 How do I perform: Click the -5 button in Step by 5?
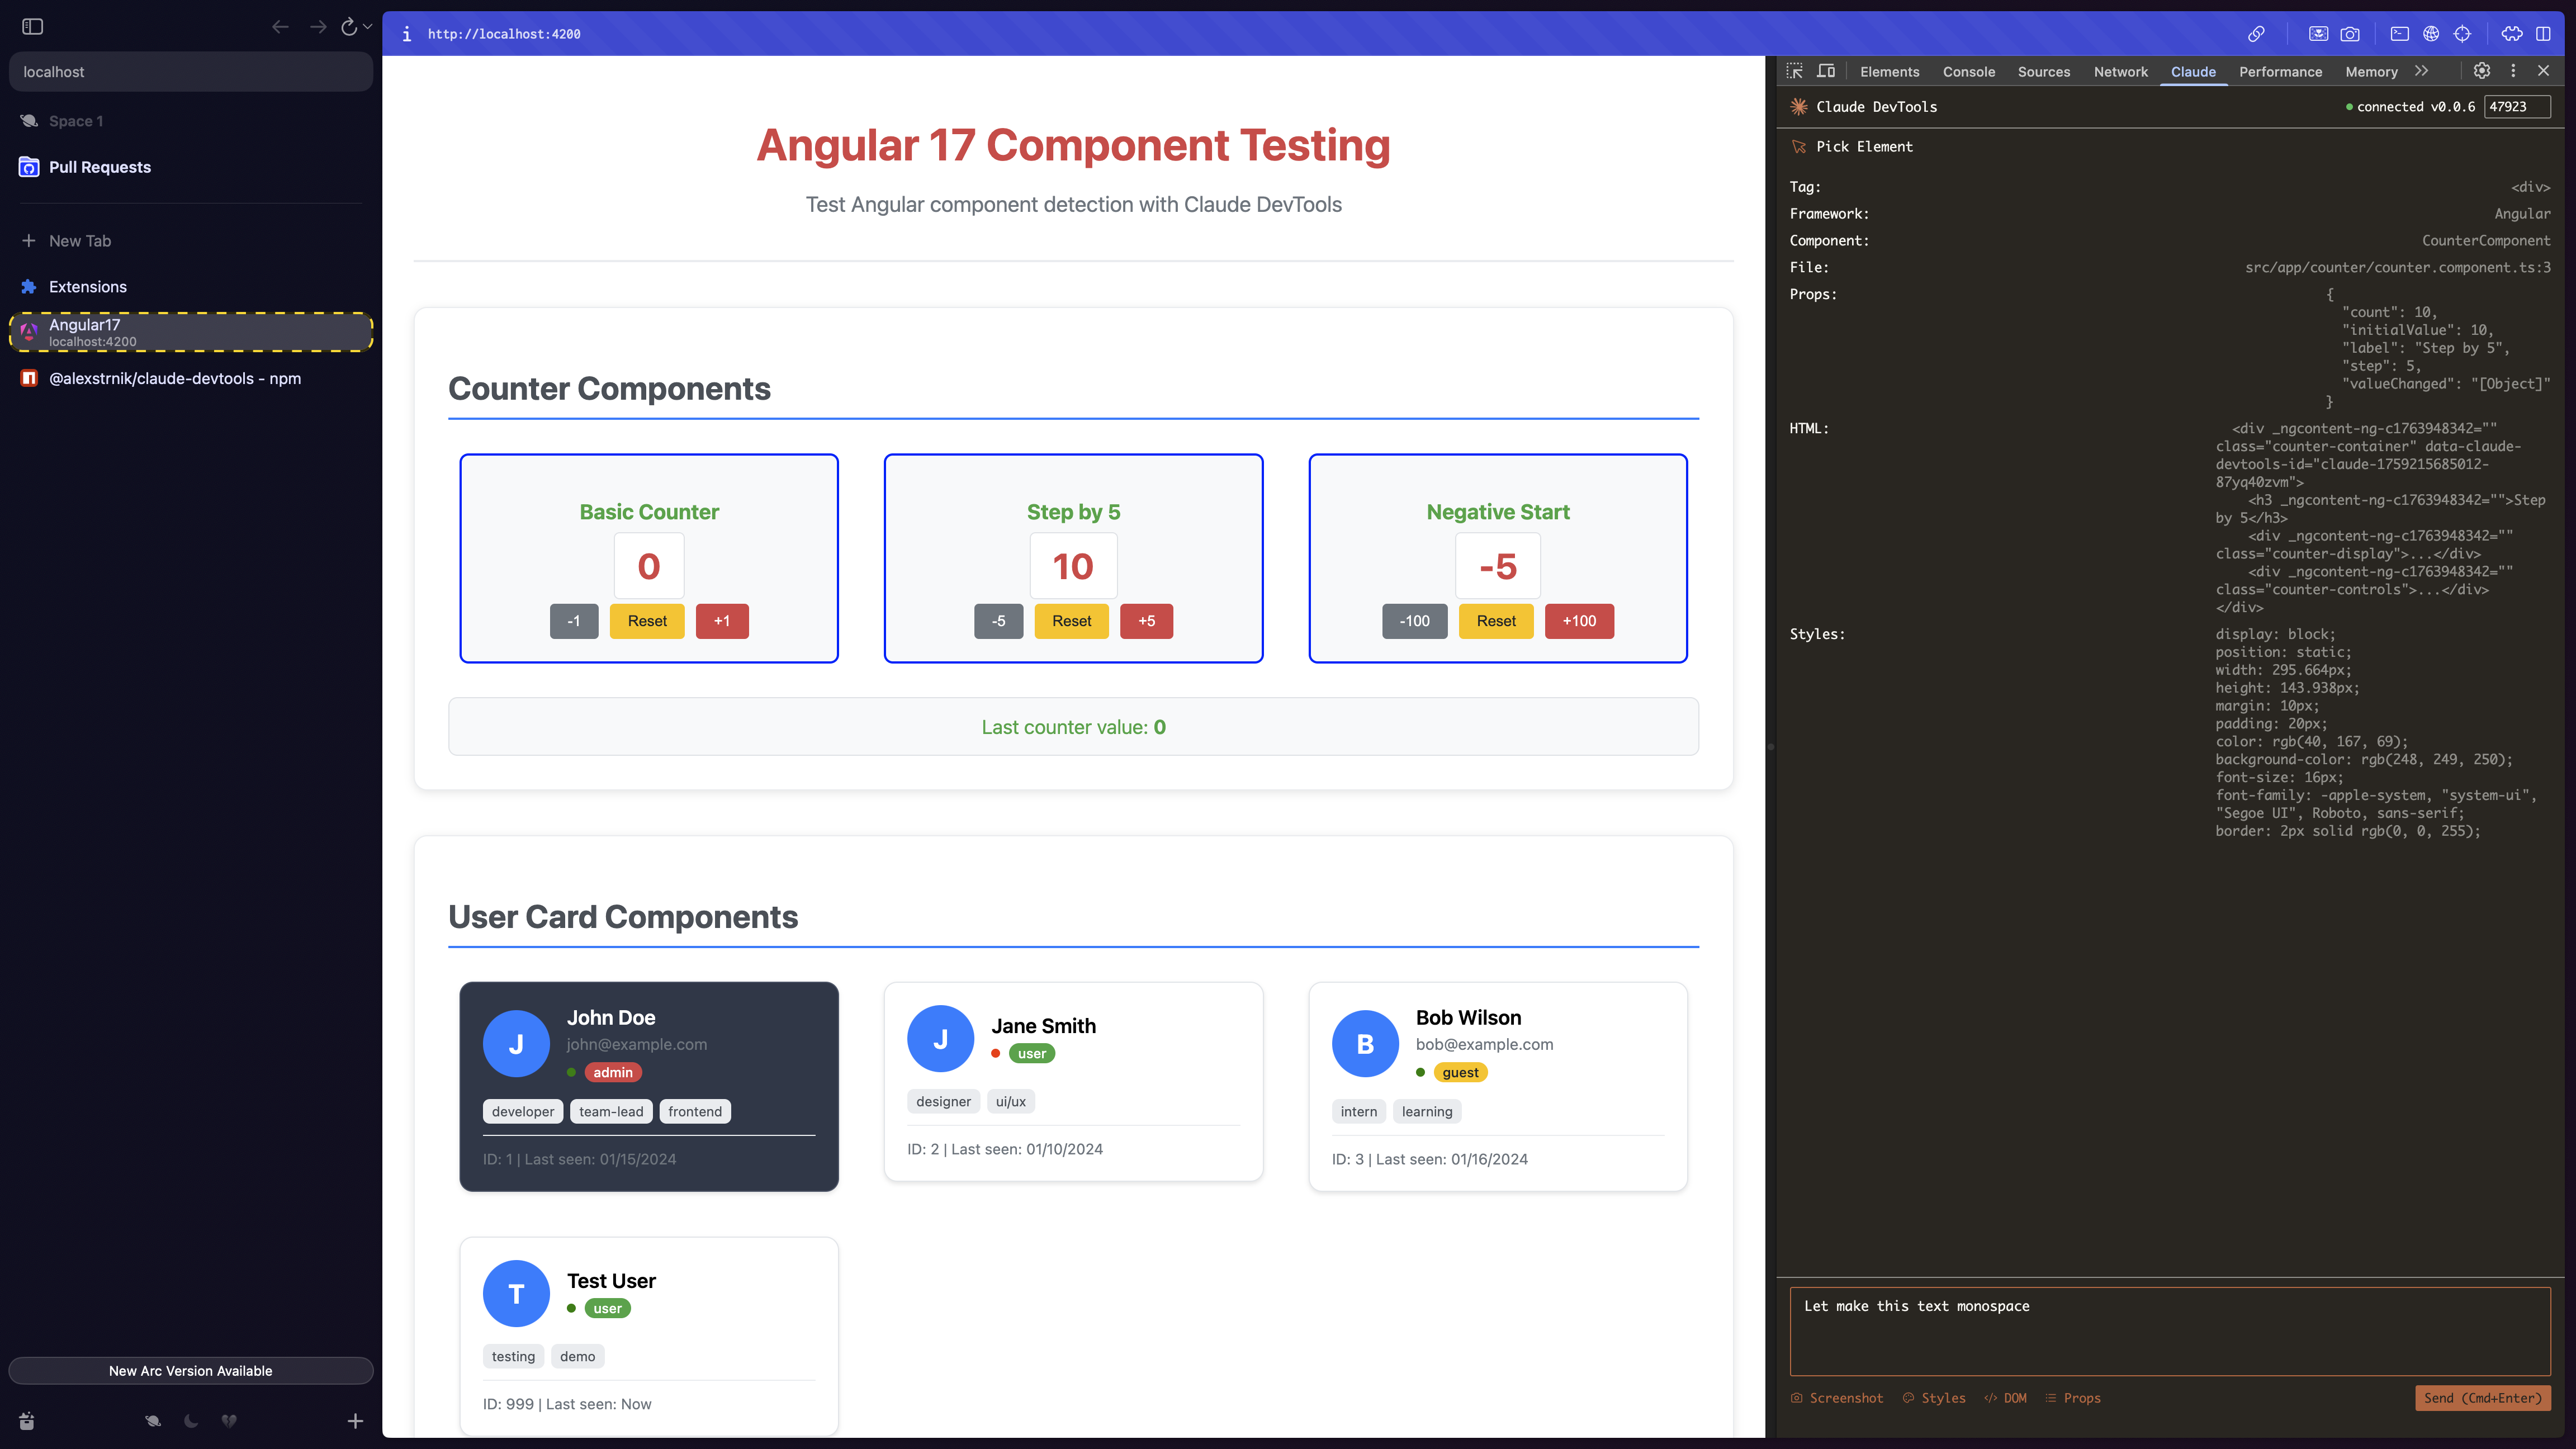pos(998,621)
